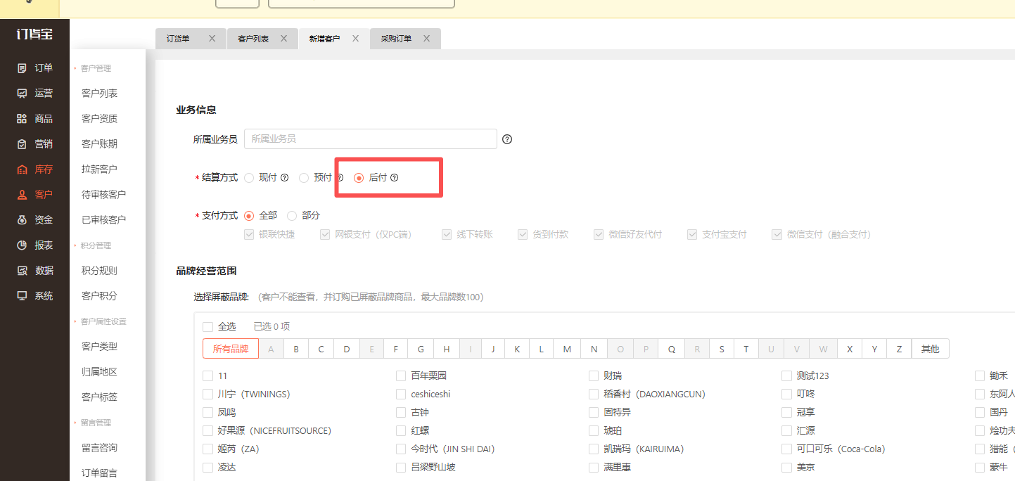
Task: Click the help icon next to 后付
Action: (395, 178)
